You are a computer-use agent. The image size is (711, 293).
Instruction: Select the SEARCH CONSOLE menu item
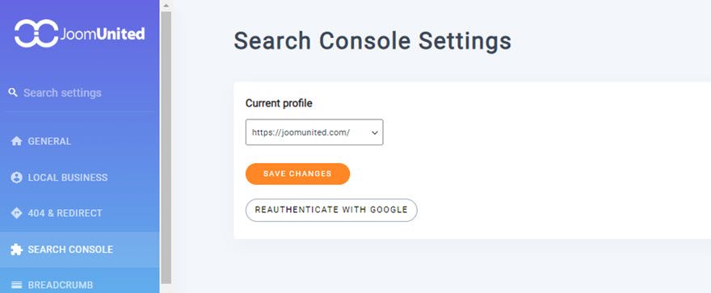click(x=80, y=249)
